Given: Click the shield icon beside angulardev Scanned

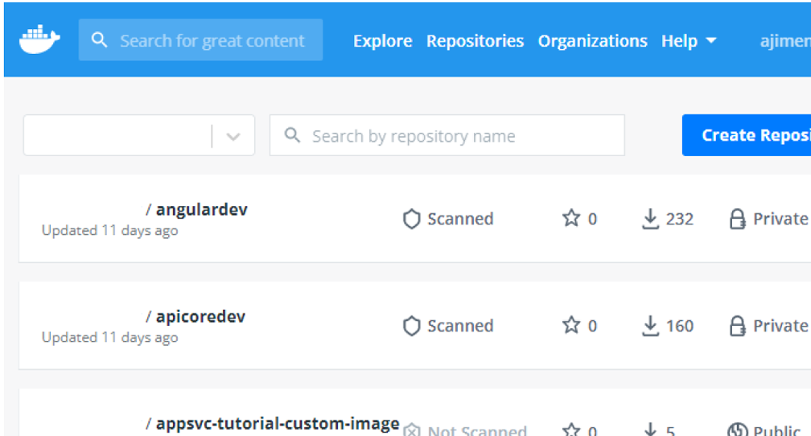Looking at the screenshot, I should pyautogui.click(x=412, y=219).
